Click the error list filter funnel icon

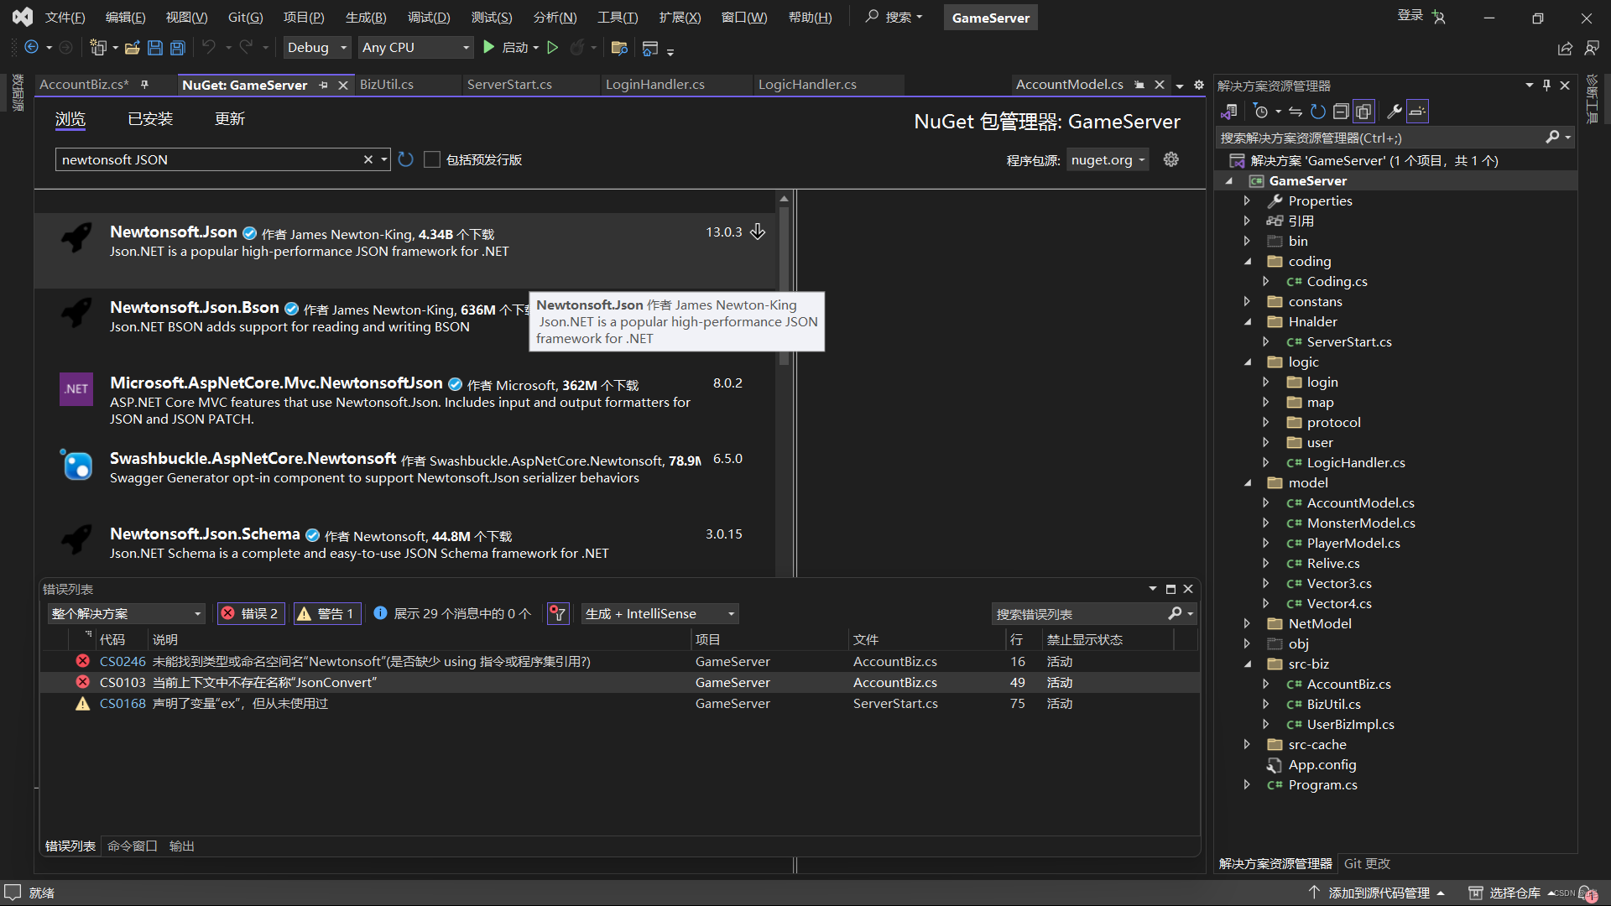pos(558,614)
